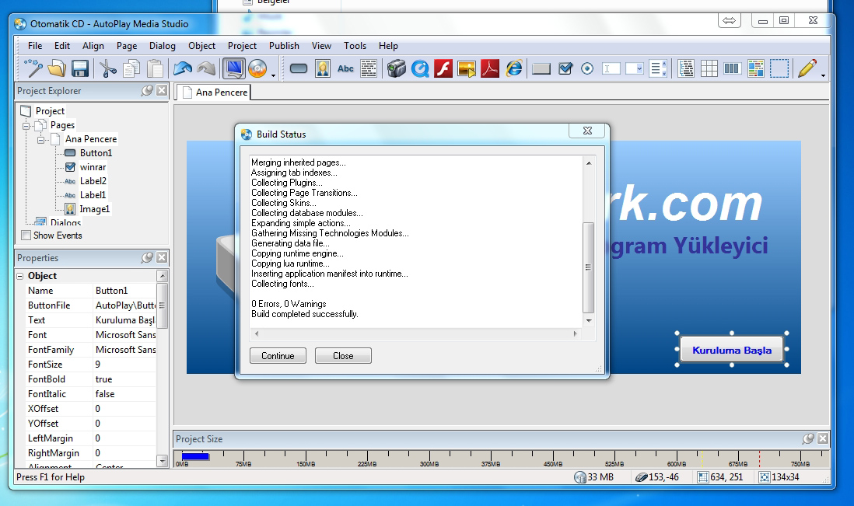This screenshot has height=506, width=854.
Task: Insert a Grid object from toolbar
Action: [709, 68]
